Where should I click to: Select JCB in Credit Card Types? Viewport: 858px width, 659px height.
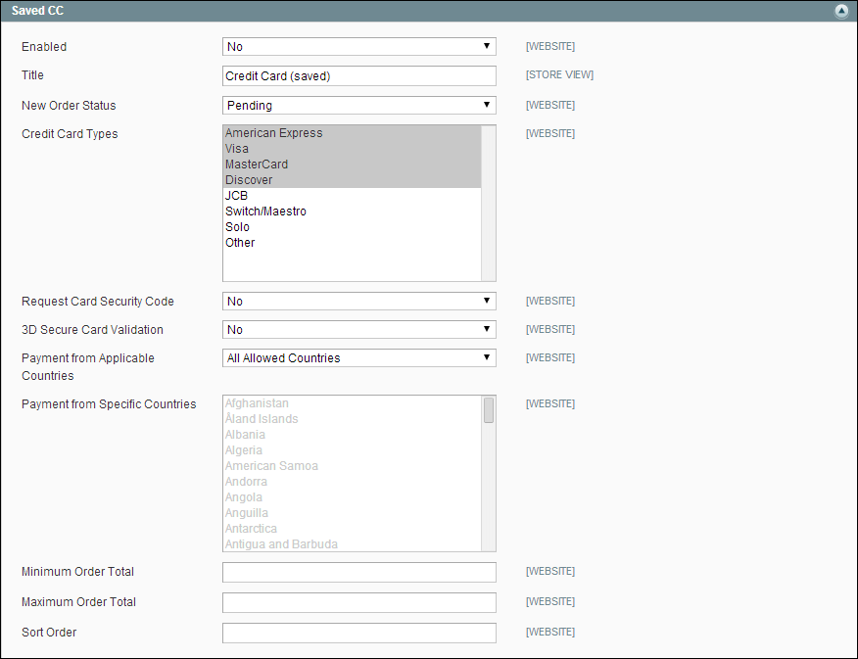(353, 196)
